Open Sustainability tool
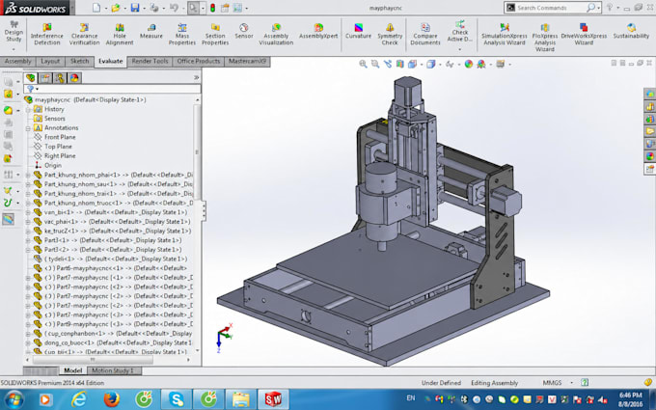 [631, 31]
